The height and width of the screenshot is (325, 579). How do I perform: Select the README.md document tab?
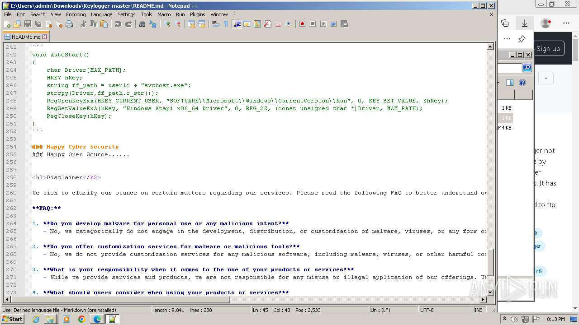pyautogui.click(x=25, y=37)
